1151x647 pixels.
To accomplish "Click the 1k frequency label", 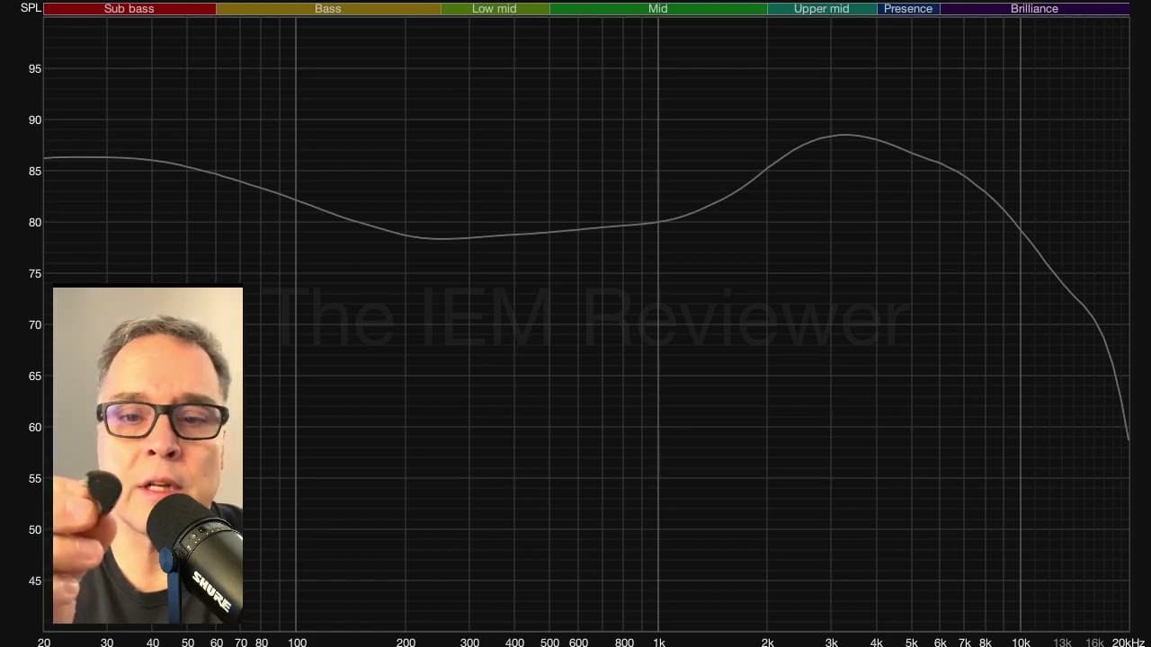I will click(x=659, y=642).
